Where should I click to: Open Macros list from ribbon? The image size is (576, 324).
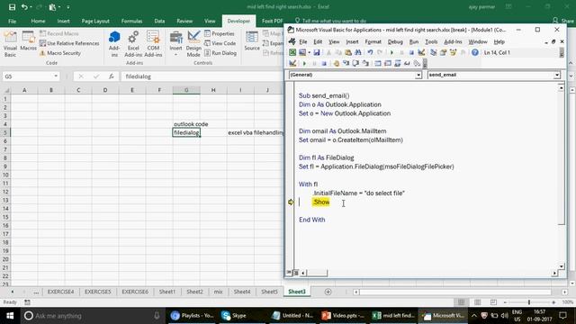[28, 41]
